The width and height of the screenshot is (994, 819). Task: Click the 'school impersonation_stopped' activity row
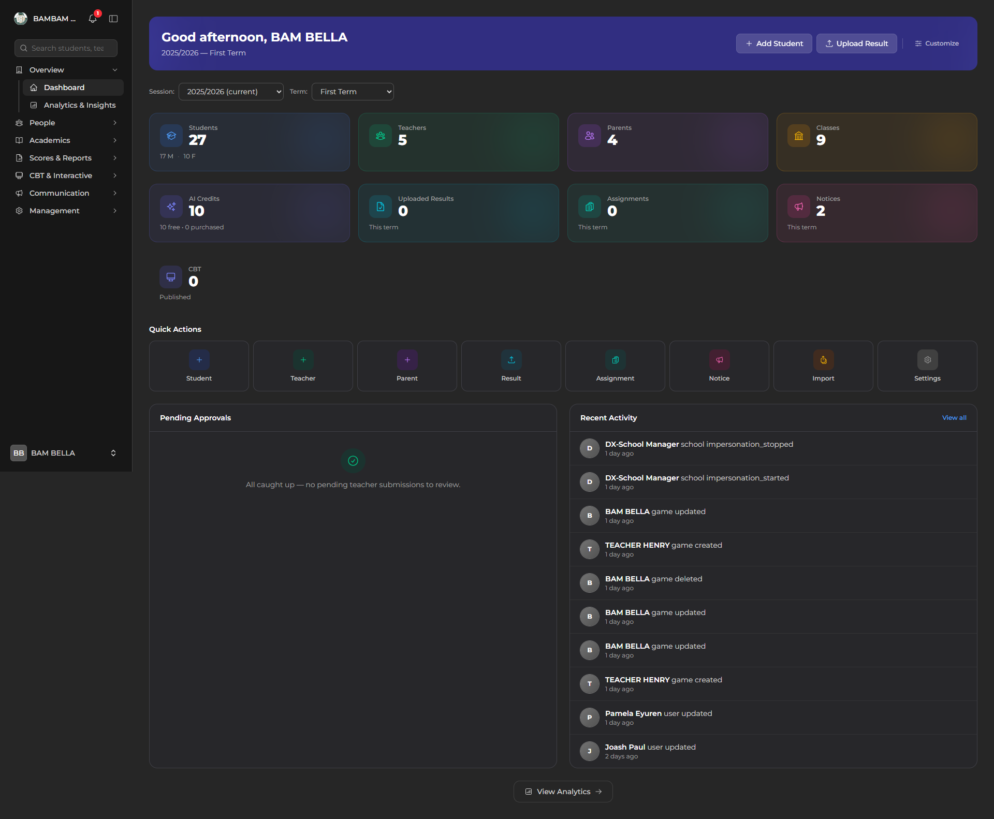pos(773,448)
